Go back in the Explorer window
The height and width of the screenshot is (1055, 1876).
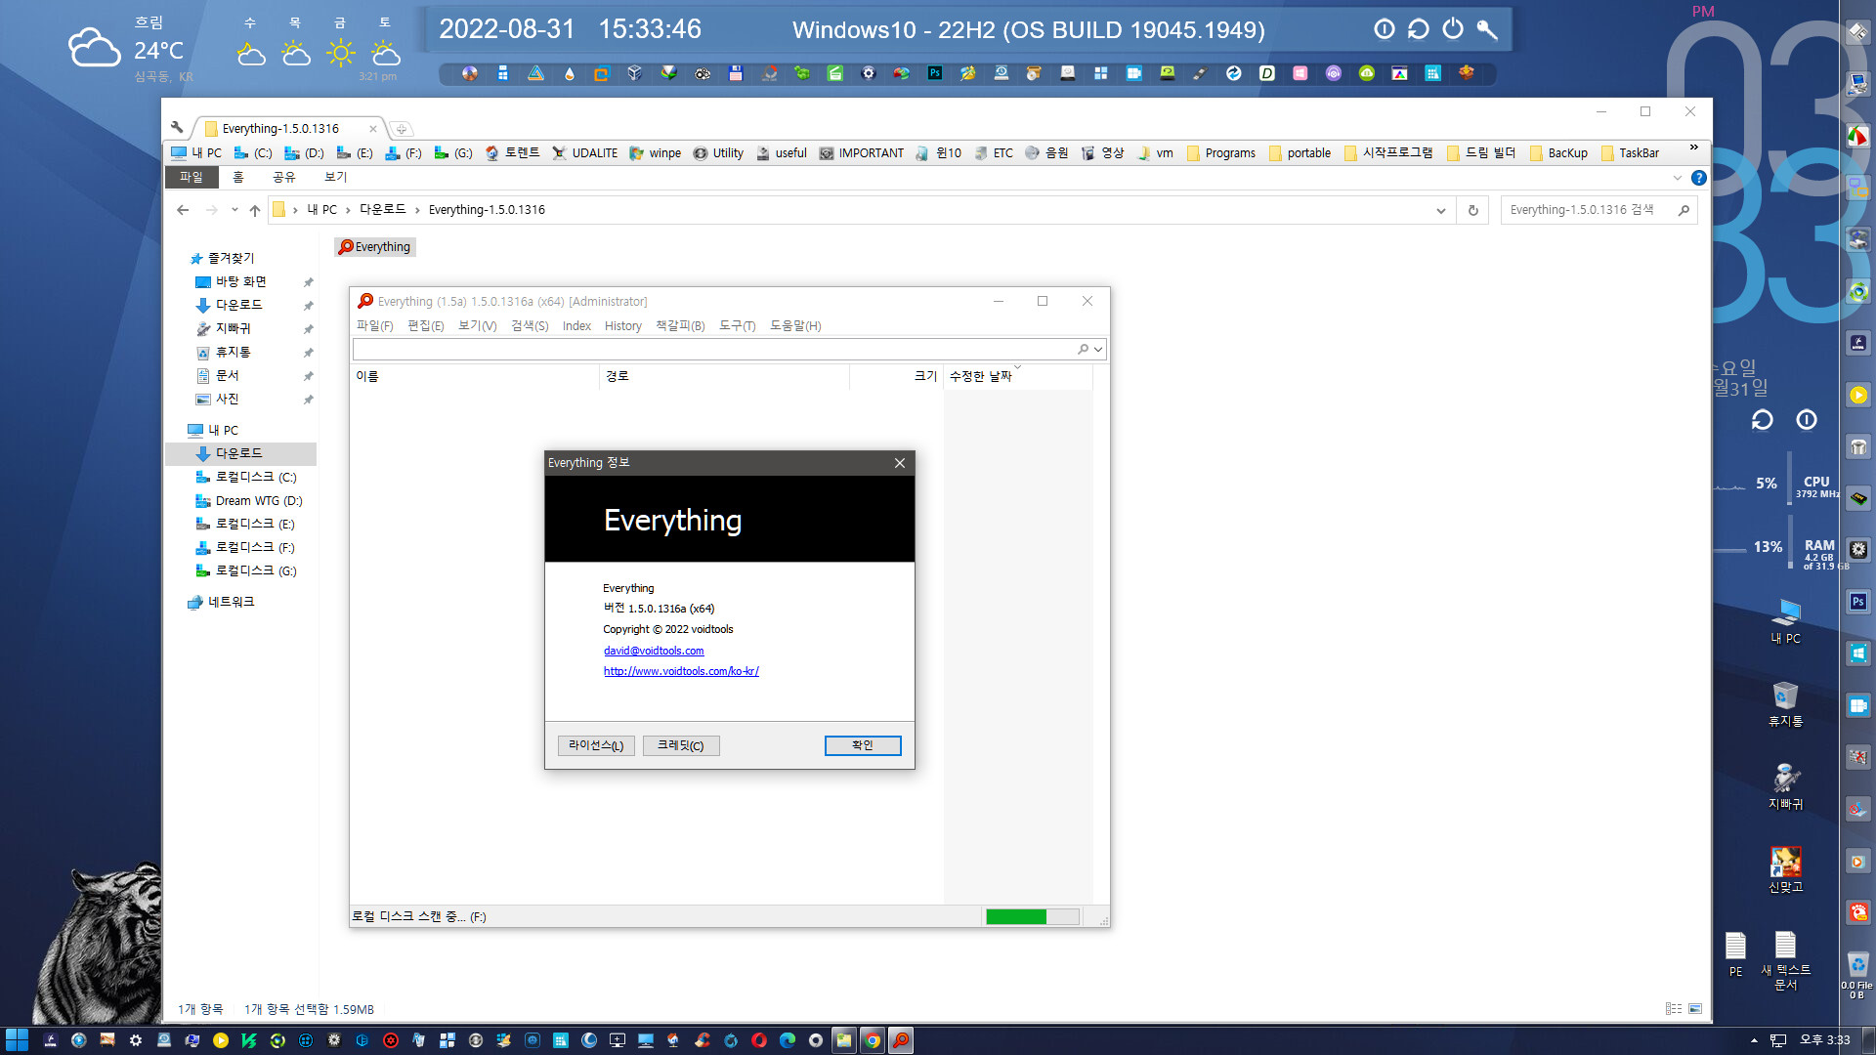click(x=183, y=210)
